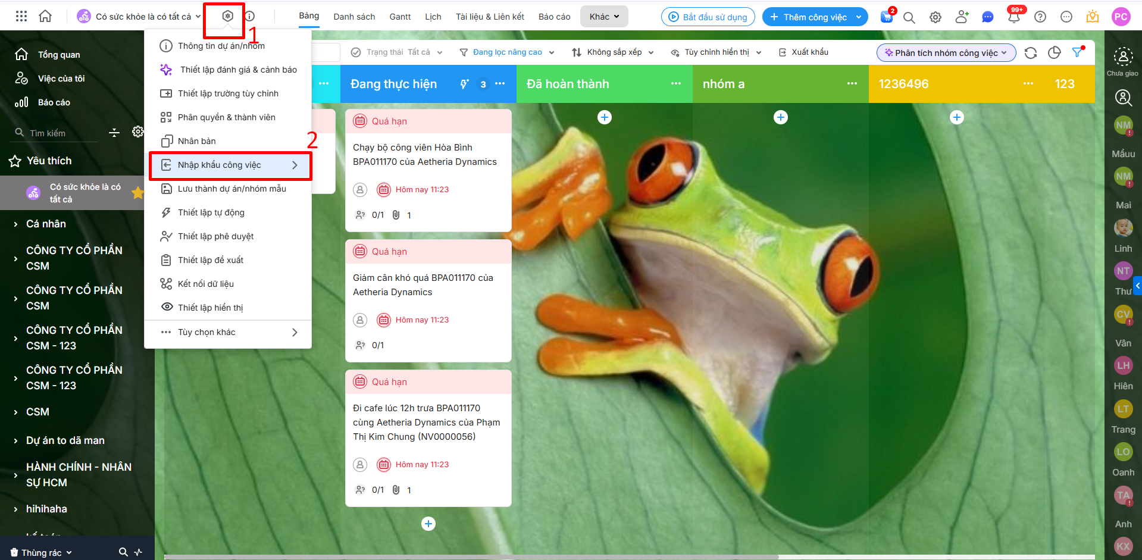Click Phân tích nhóm công việc button
1142x560 pixels.
pyautogui.click(x=946, y=53)
